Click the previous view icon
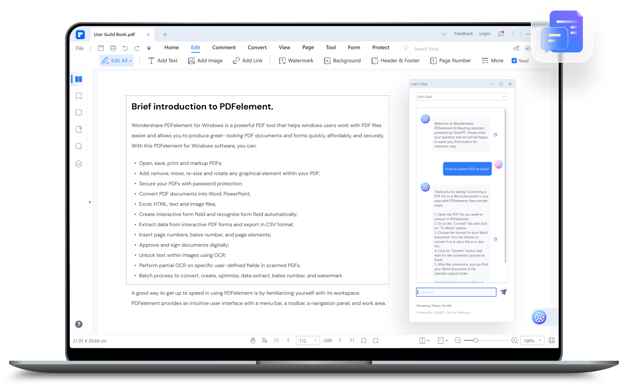The image size is (619, 388). click(x=364, y=340)
